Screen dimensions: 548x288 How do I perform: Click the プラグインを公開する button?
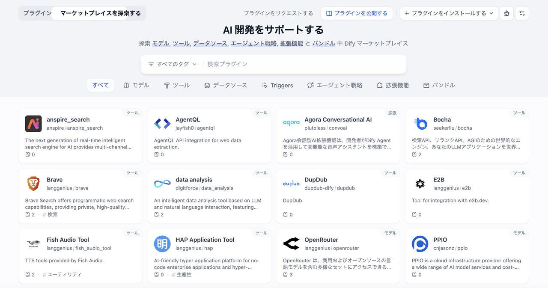click(357, 13)
